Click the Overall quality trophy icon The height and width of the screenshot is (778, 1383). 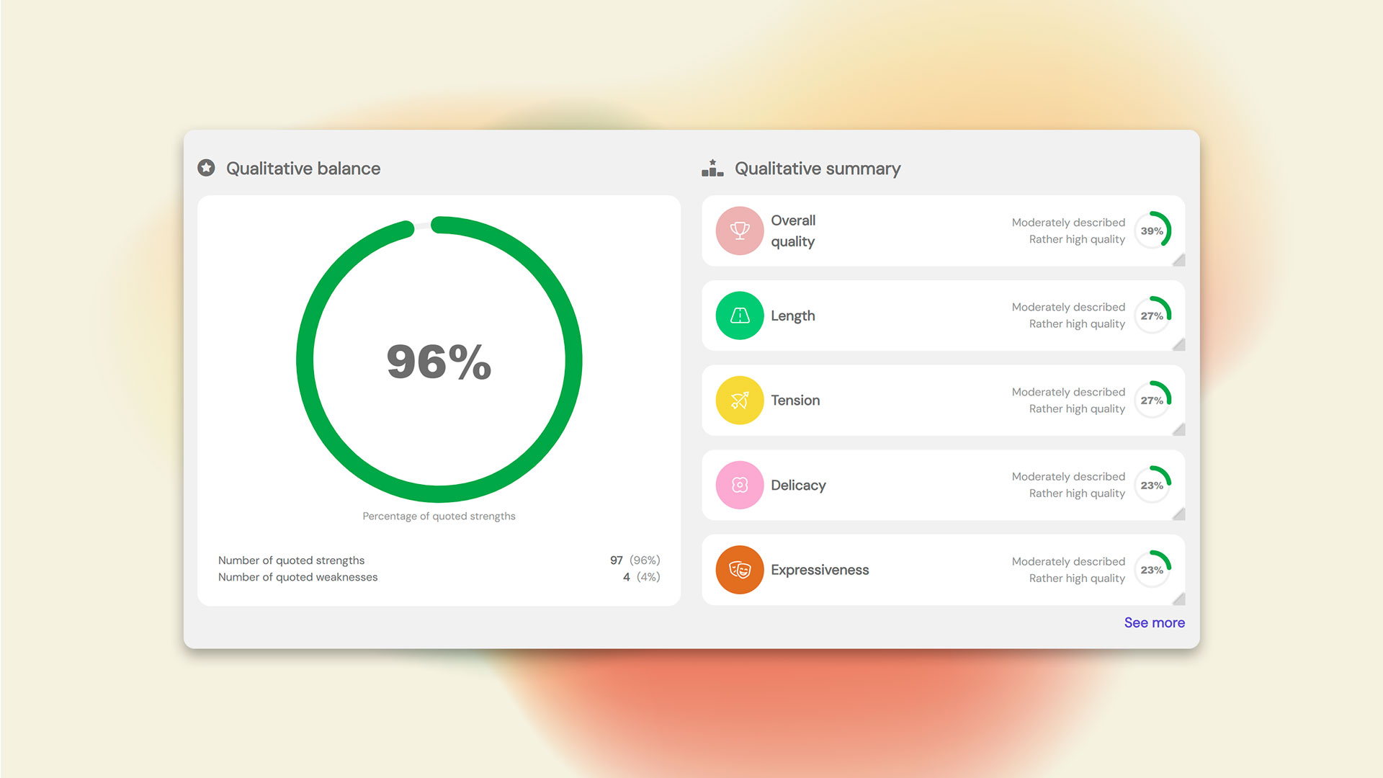(x=740, y=231)
